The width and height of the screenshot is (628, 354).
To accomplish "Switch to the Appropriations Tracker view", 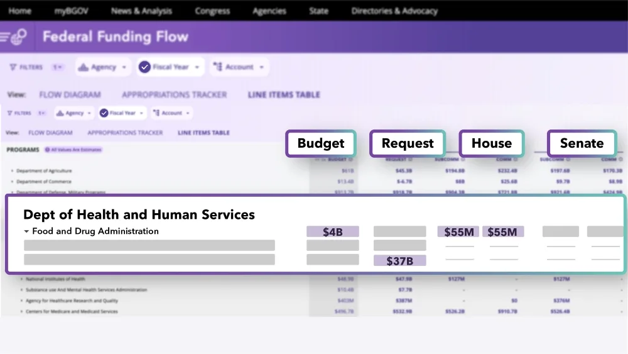I will pos(174,94).
